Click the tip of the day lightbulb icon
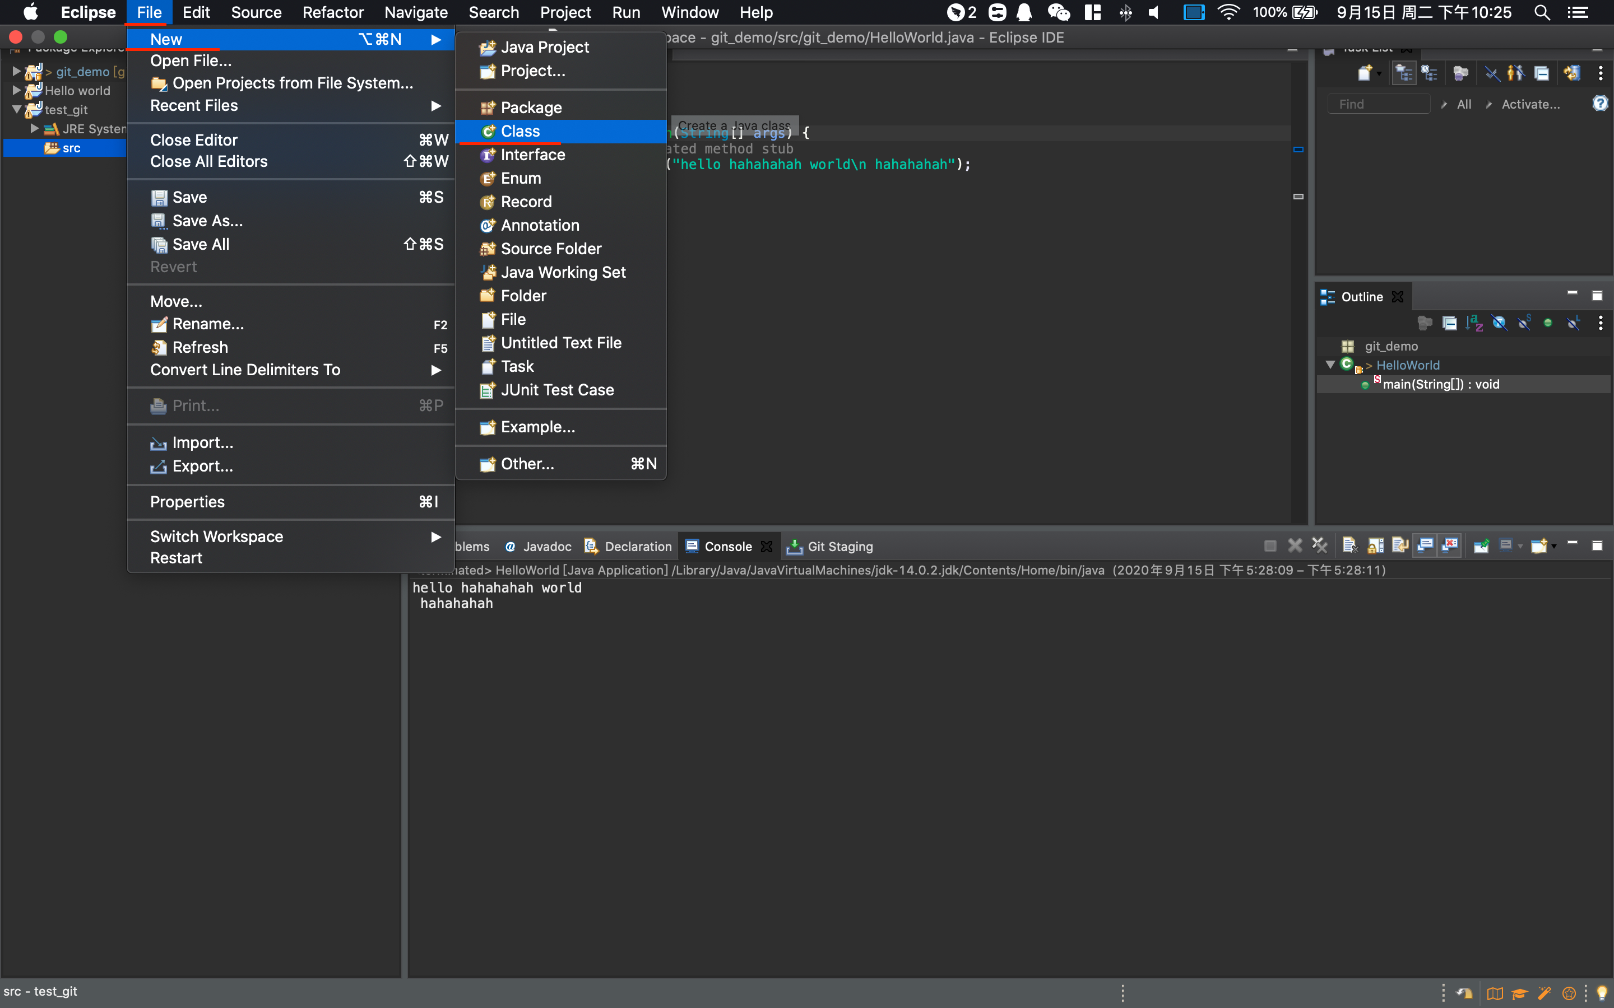The width and height of the screenshot is (1614, 1008). tap(1602, 994)
